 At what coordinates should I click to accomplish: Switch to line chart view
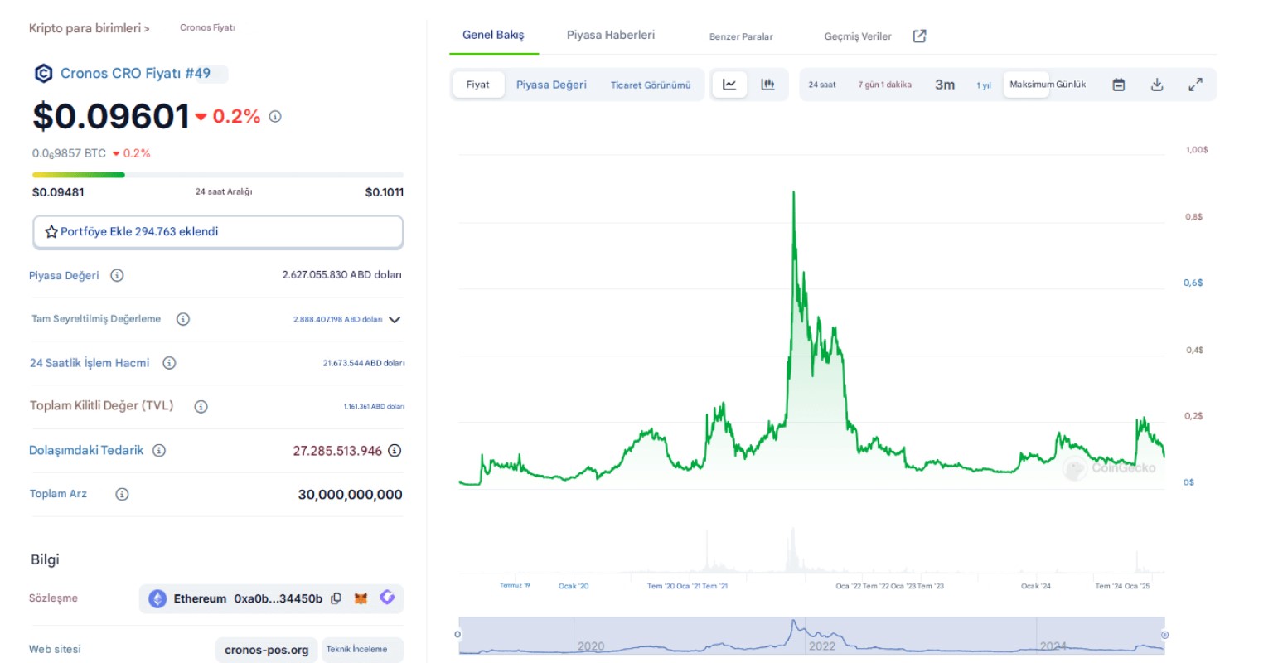click(729, 85)
